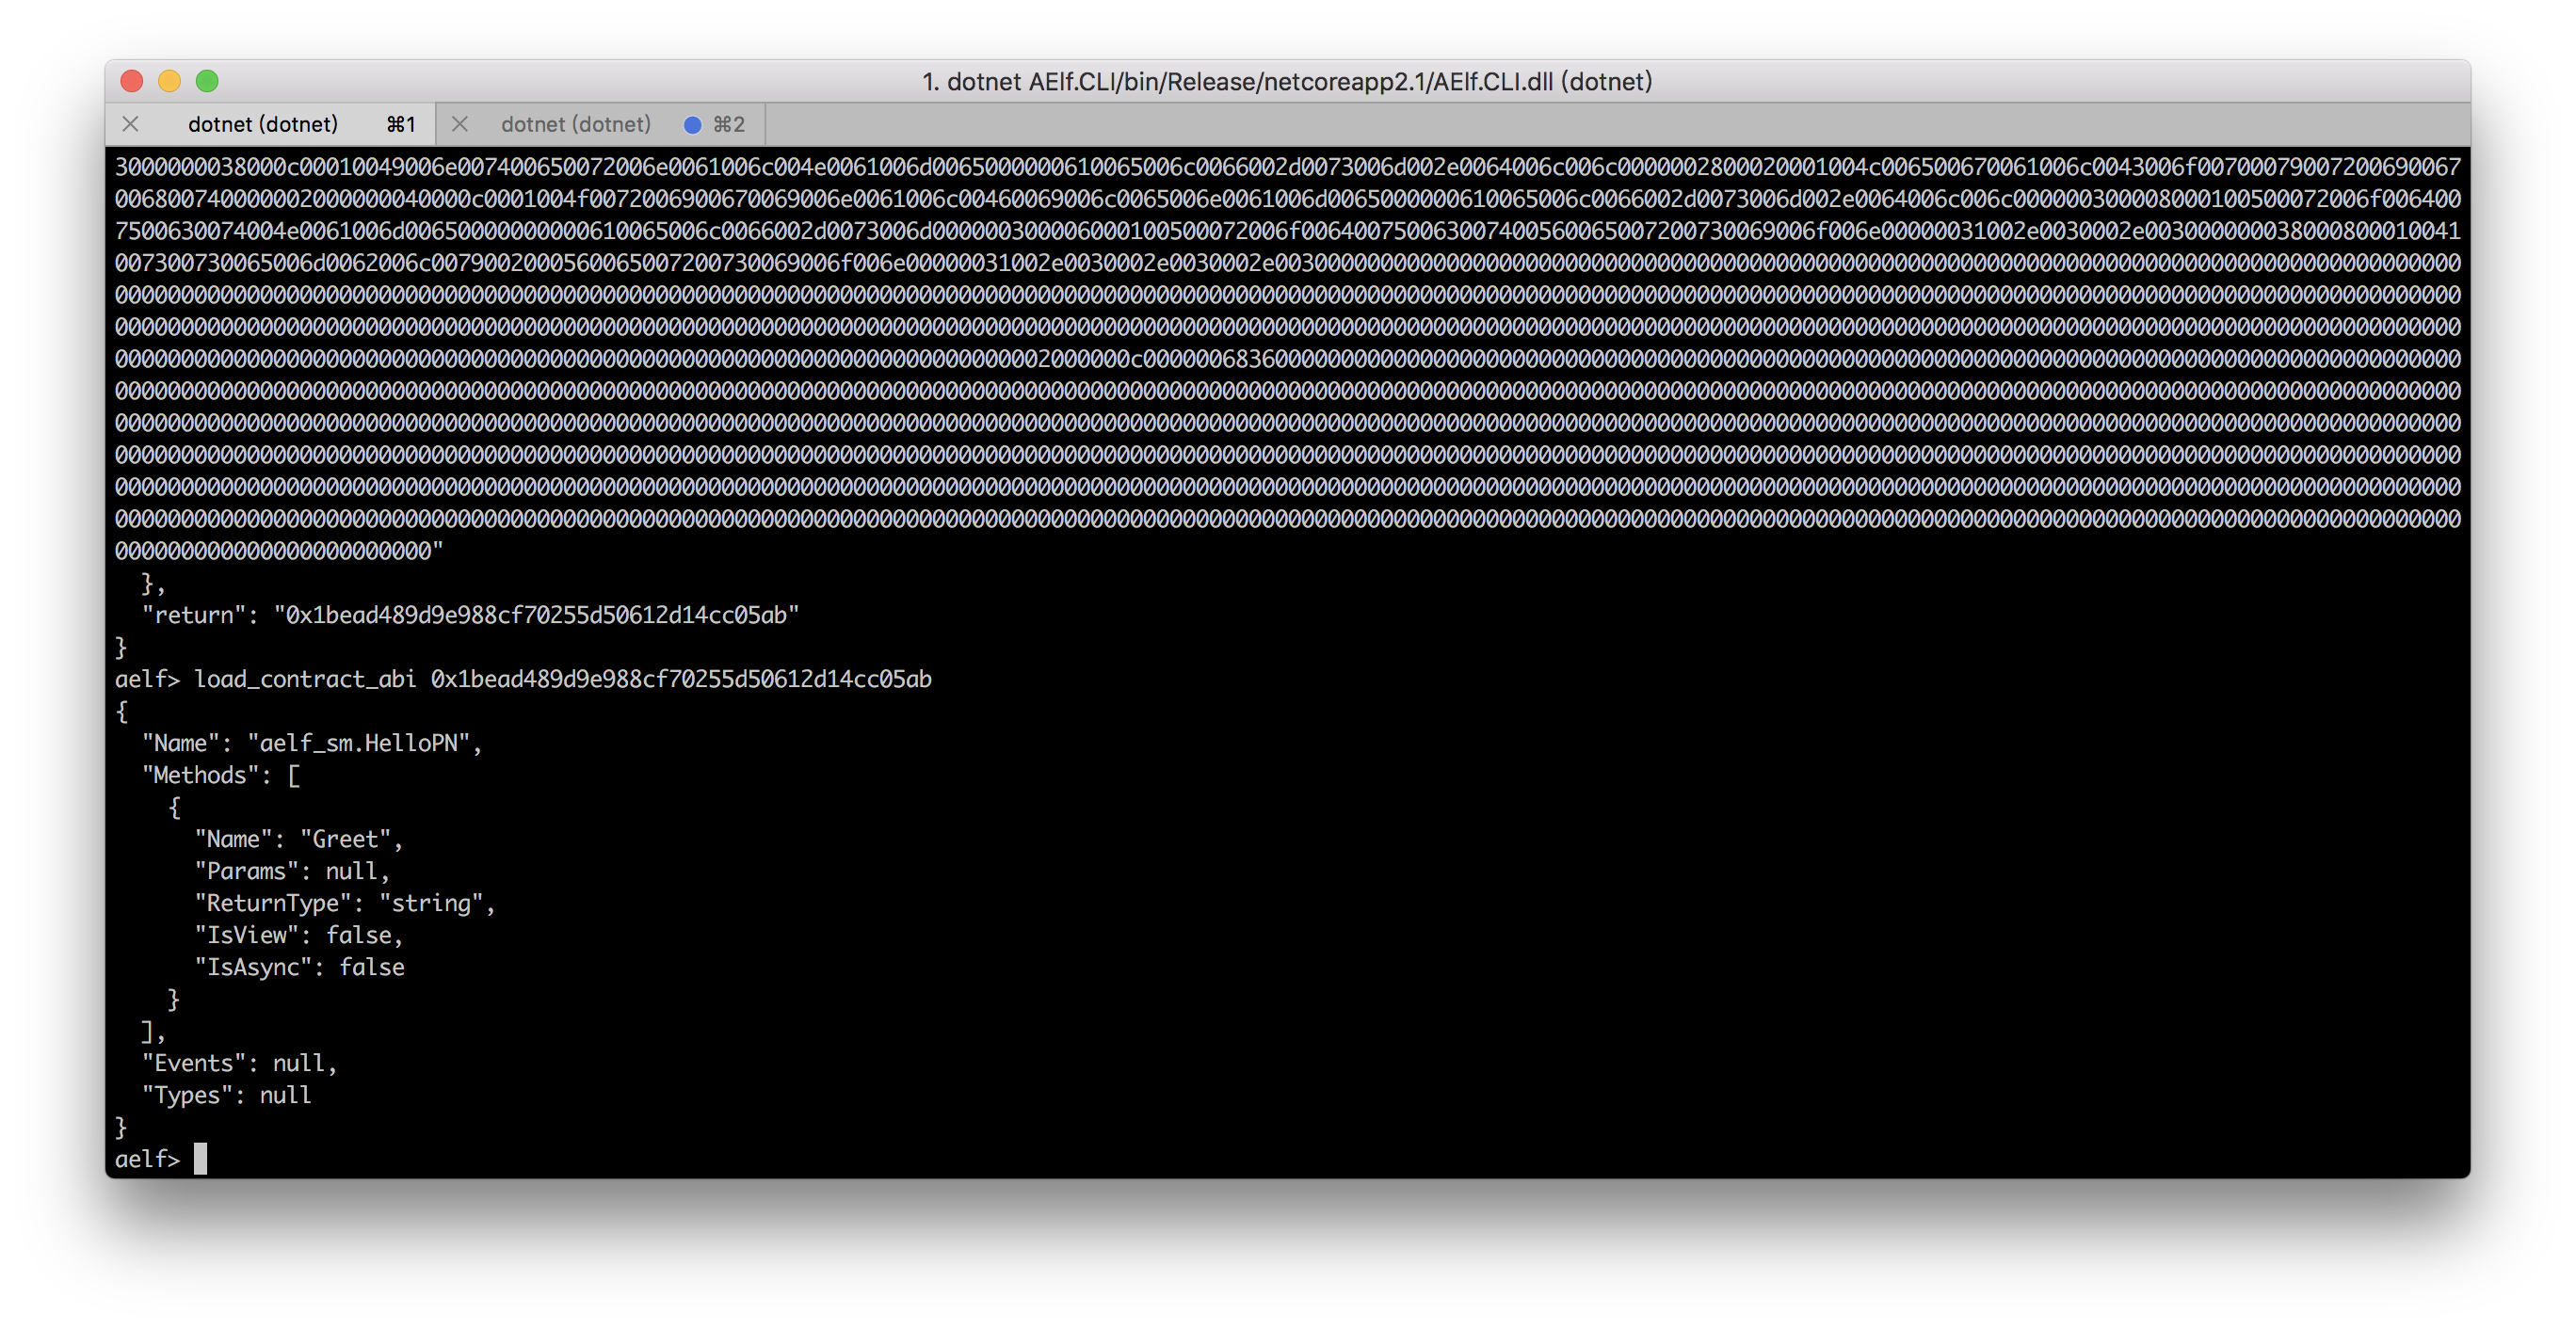This screenshot has height=1329, width=2576.
Task: Click the window title text
Action: 1286,81
